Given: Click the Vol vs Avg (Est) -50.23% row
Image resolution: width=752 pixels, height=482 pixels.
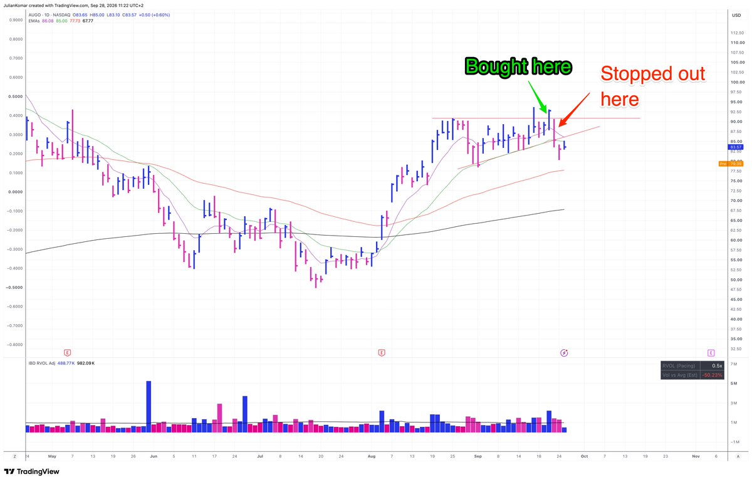Looking at the screenshot, I should click(692, 375).
